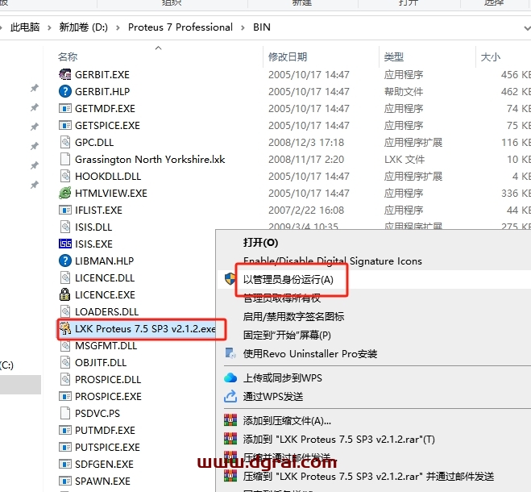This screenshot has width=531, height=492.
Task: Open address bar history dropdown arrow
Action: pos(527,28)
